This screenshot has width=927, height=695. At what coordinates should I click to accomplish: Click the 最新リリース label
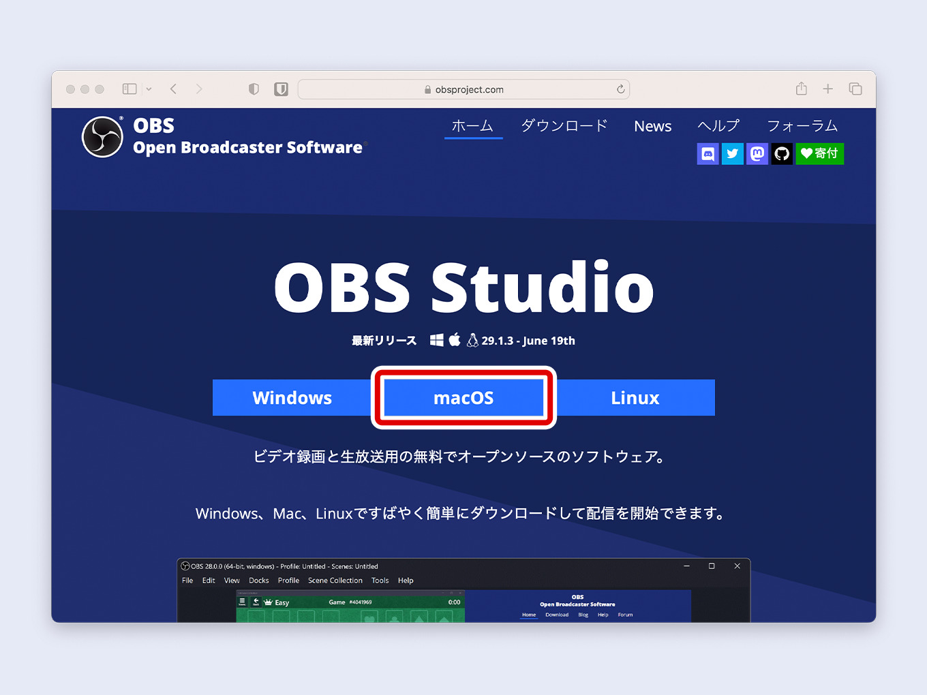point(384,341)
